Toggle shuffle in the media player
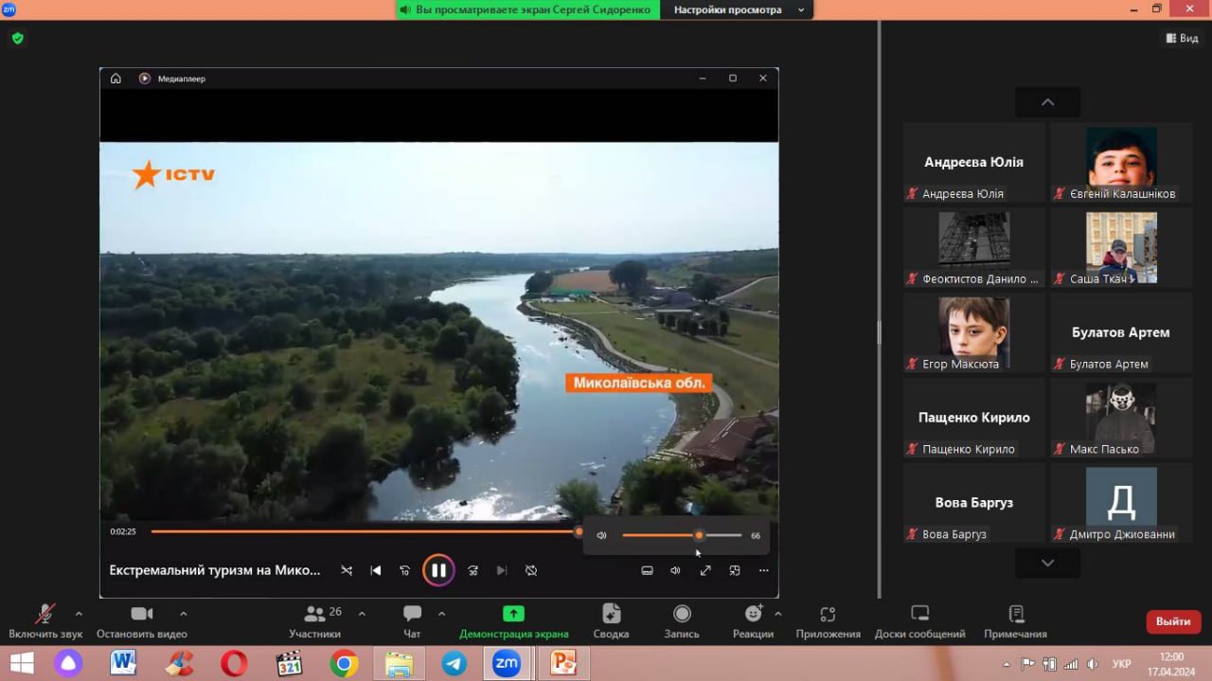This screenshot has height=681, width=1212. 347,570
